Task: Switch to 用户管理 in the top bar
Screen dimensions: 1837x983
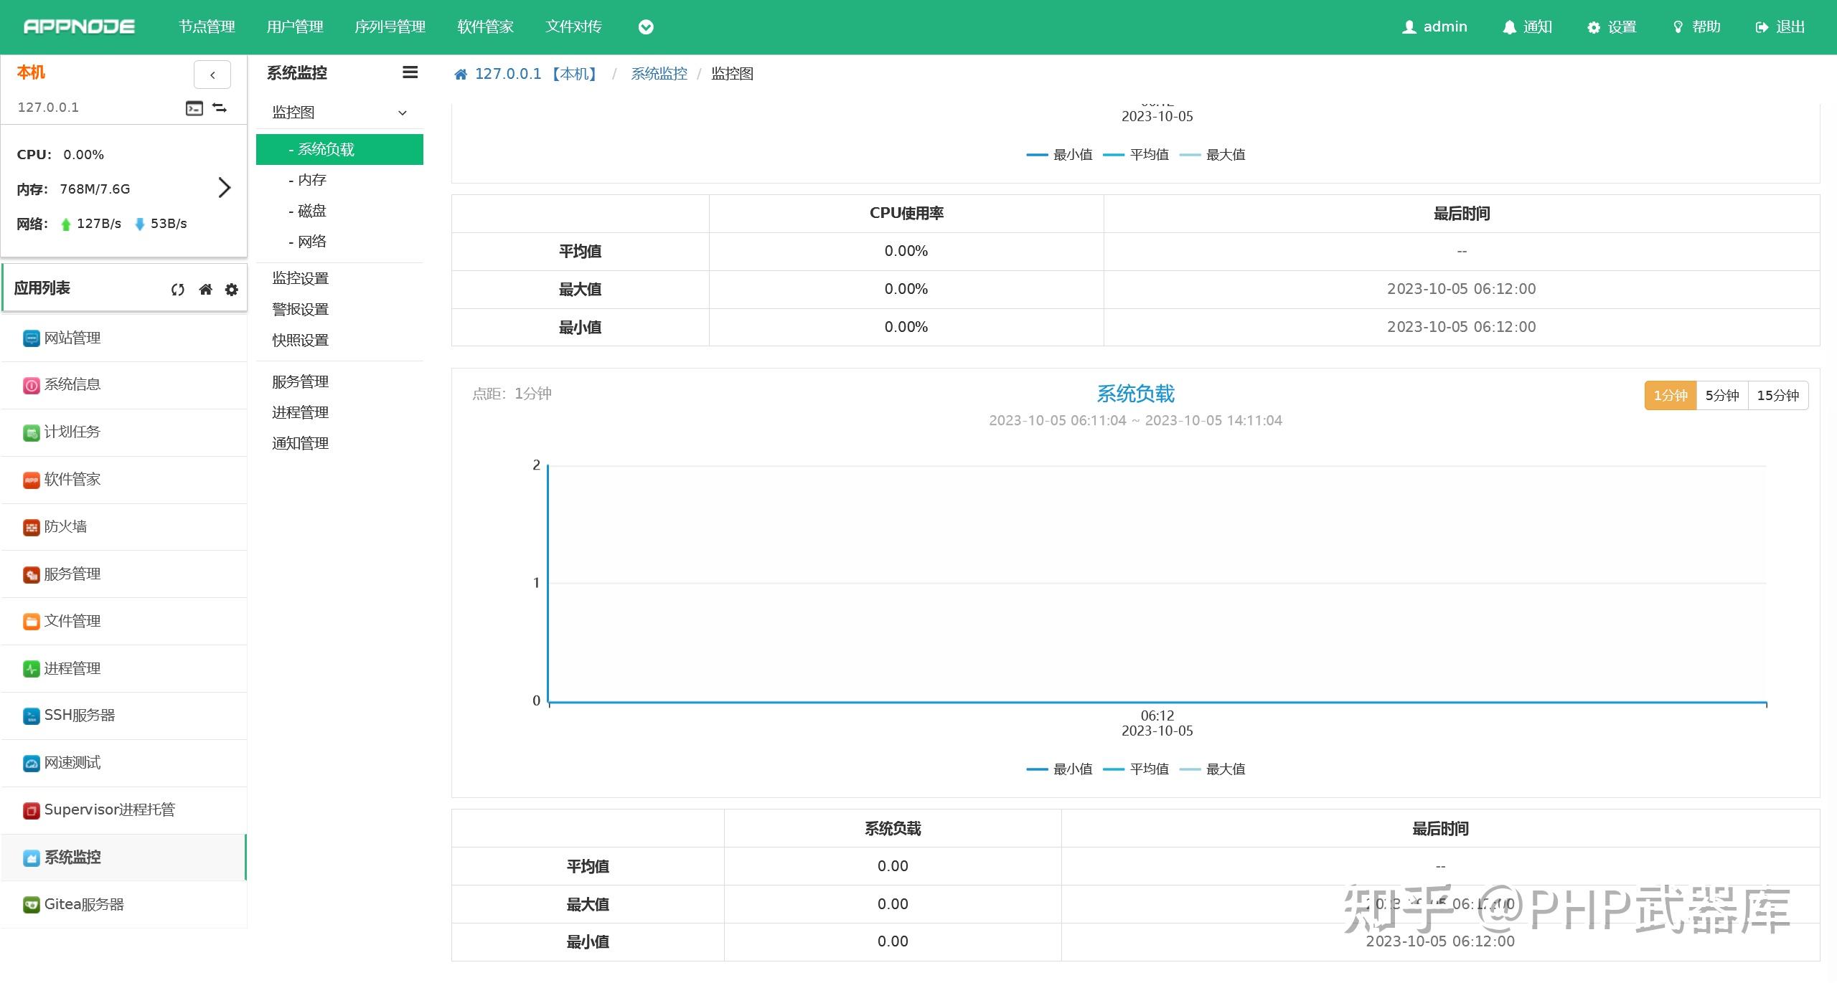Action: pos(295,27)
